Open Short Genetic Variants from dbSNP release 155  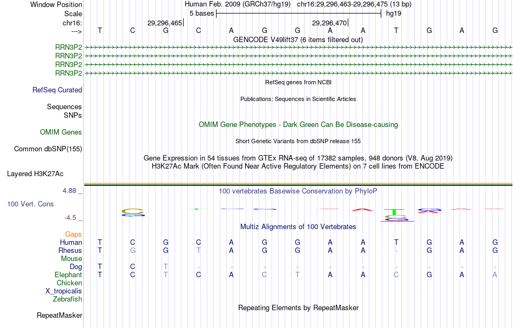click(298, 141)
